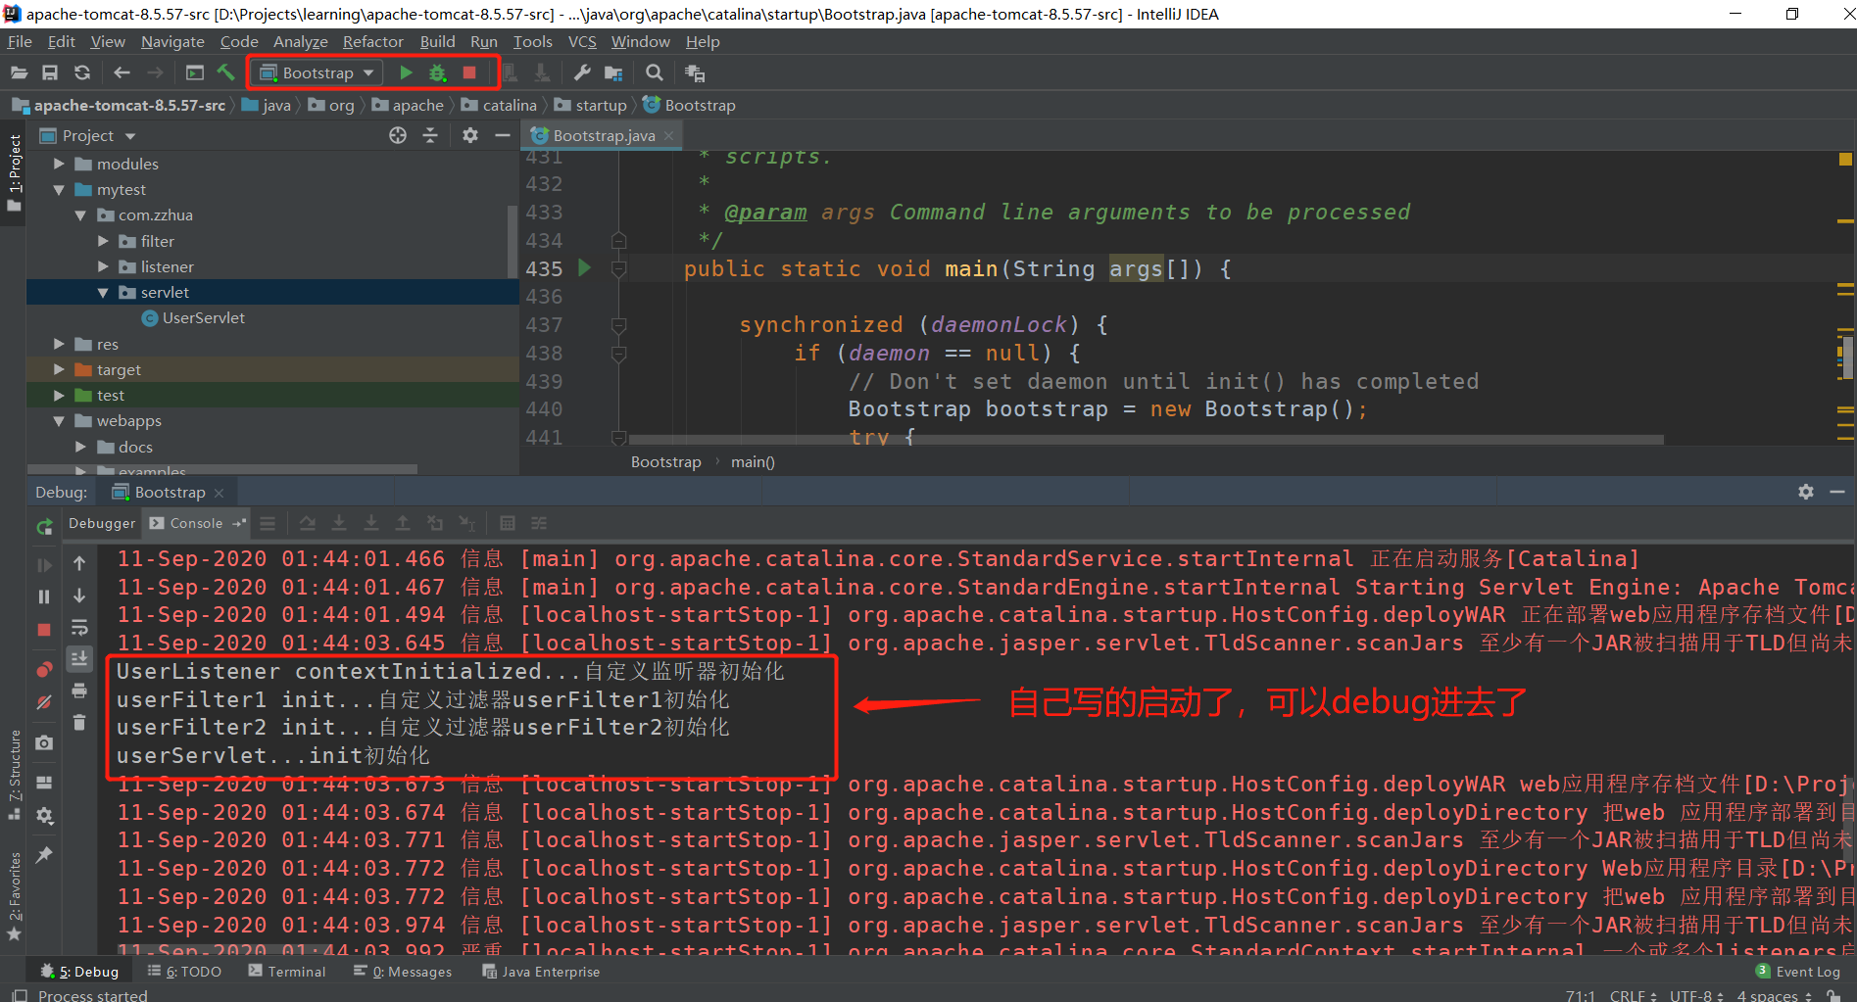This screenshot has height=1002, width=1857.
Task: Open the 0: Messages tool window
Action: click(403, 972)
